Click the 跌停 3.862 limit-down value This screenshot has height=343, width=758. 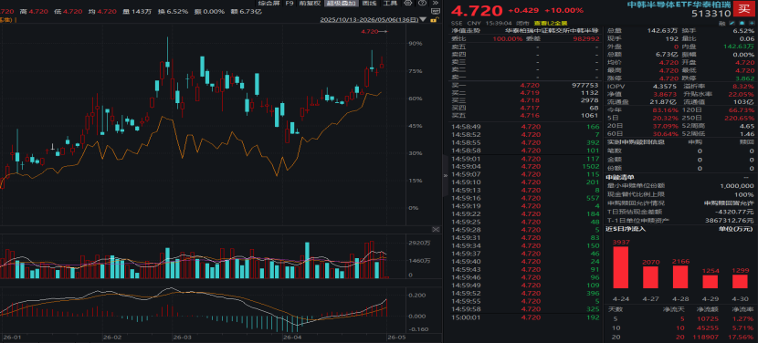pos(744,78)
